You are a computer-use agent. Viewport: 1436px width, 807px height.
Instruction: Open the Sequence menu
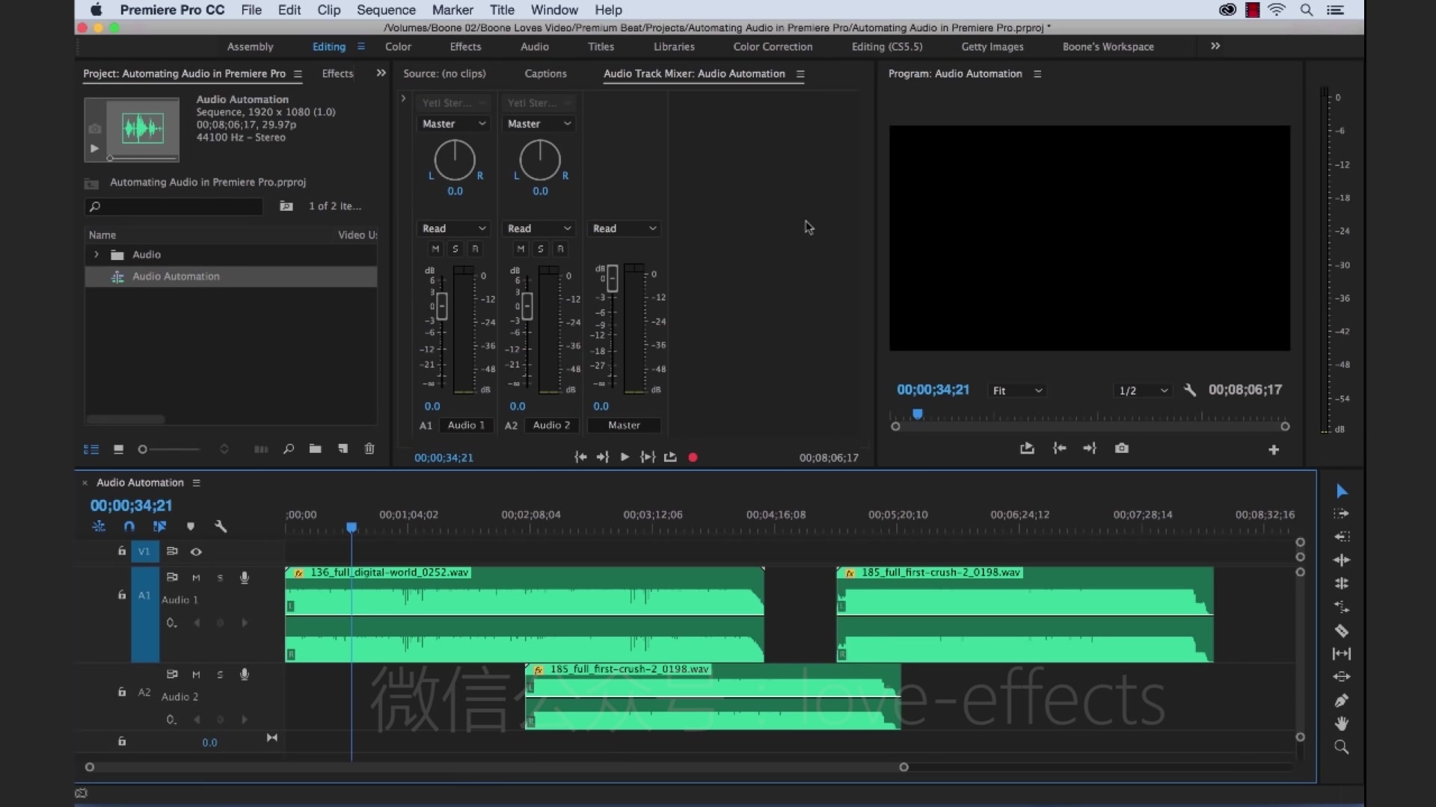pos(386,10)
